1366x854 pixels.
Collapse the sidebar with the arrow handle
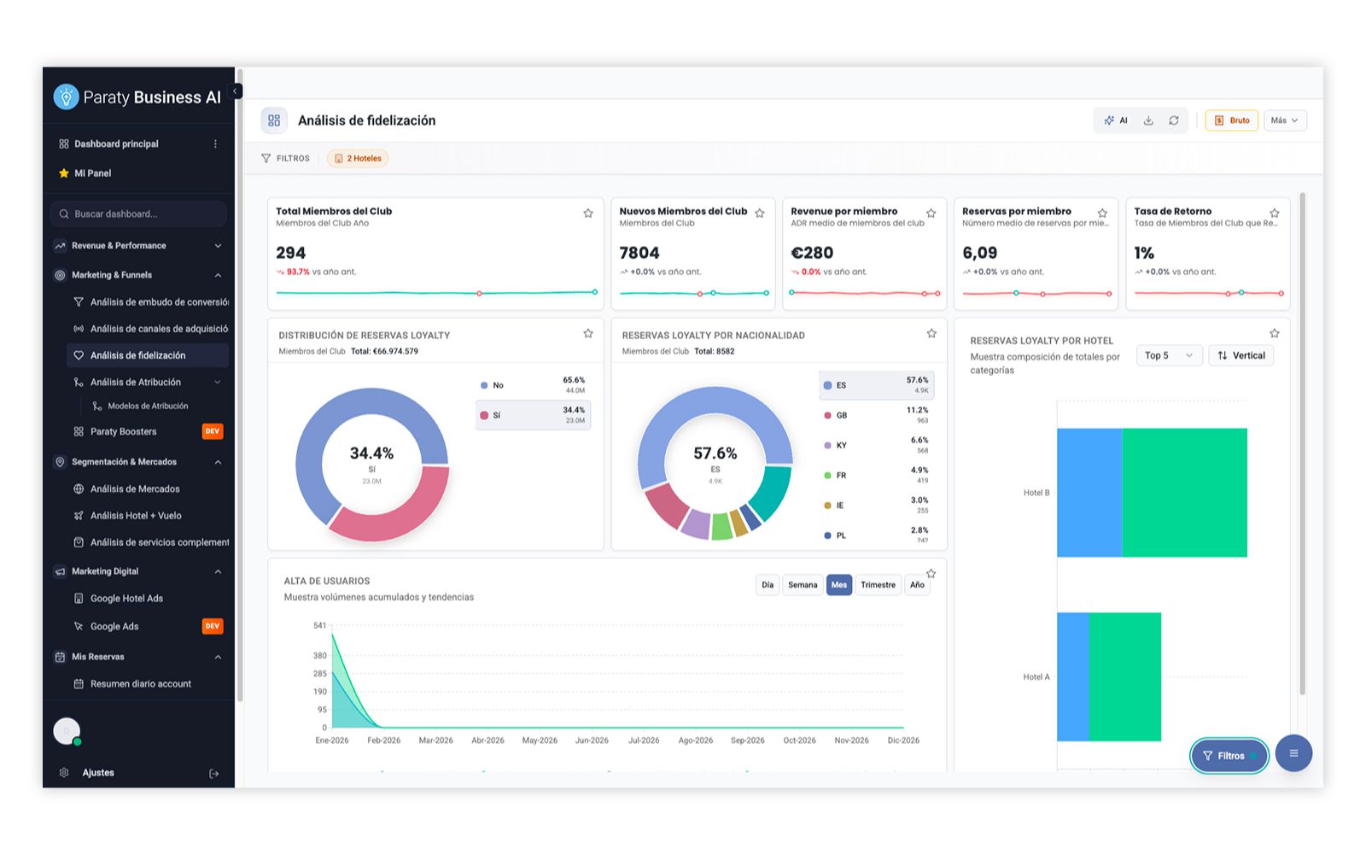point(236,91)
